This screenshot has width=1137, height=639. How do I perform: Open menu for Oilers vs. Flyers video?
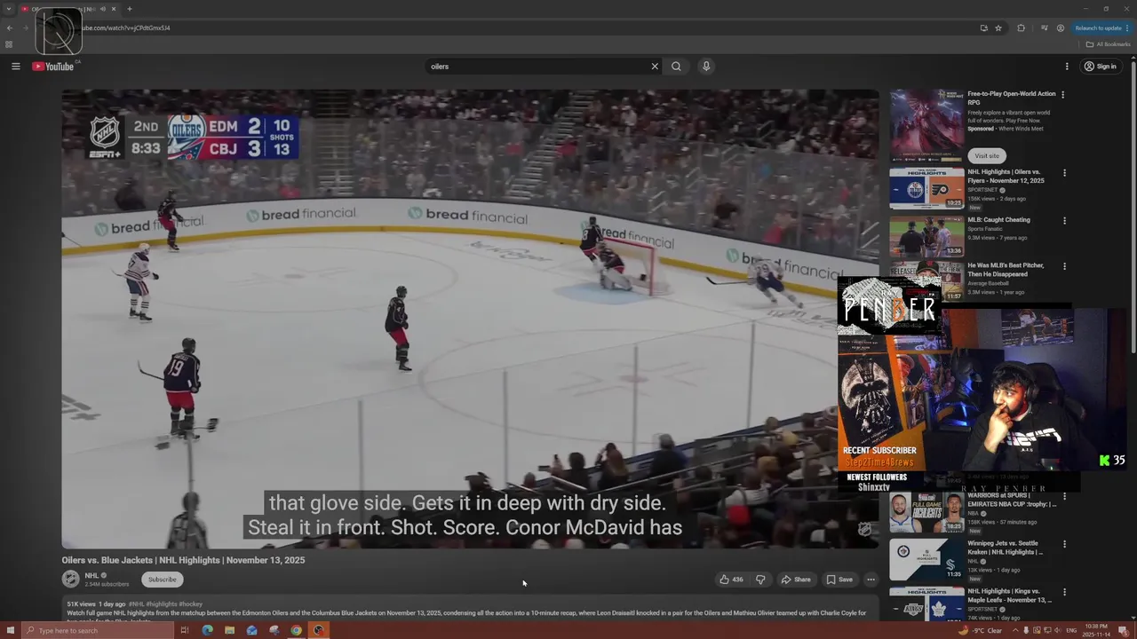click(x=1064, y=173)
